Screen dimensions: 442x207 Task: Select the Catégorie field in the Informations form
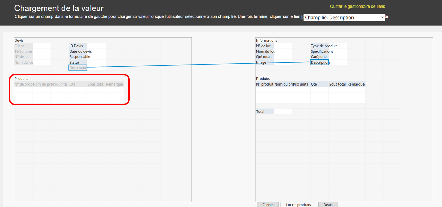[319, 57]
